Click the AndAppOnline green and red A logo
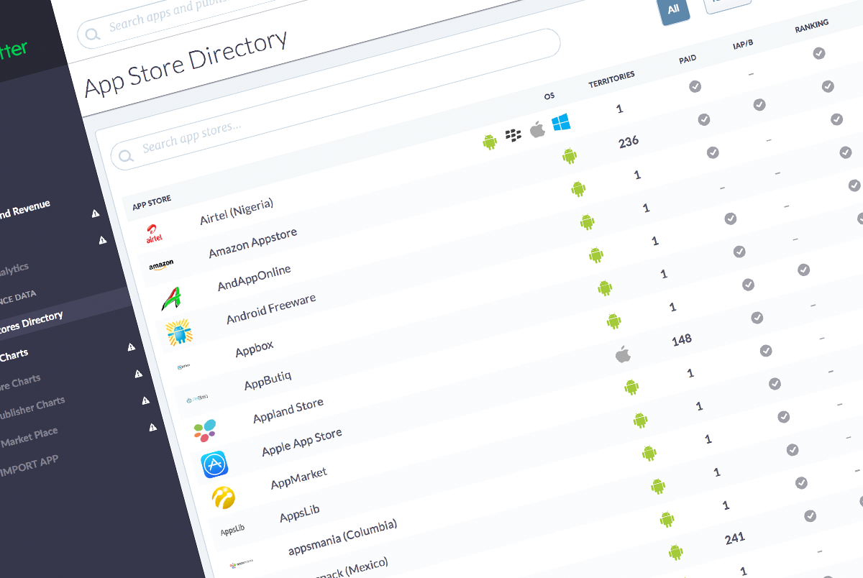Viewport: 863px width, 578px height. pyautogui.click(x=170, y=298)
